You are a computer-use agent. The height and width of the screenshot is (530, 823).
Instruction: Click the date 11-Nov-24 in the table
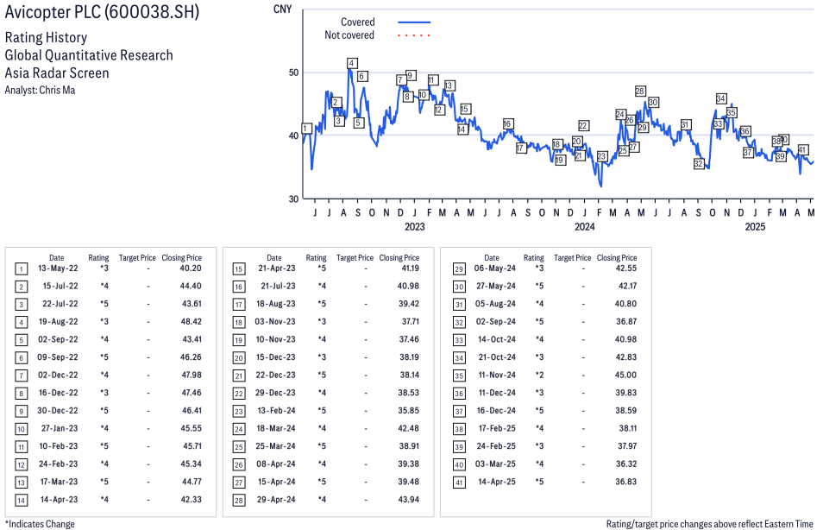click(x=497, y=375)
